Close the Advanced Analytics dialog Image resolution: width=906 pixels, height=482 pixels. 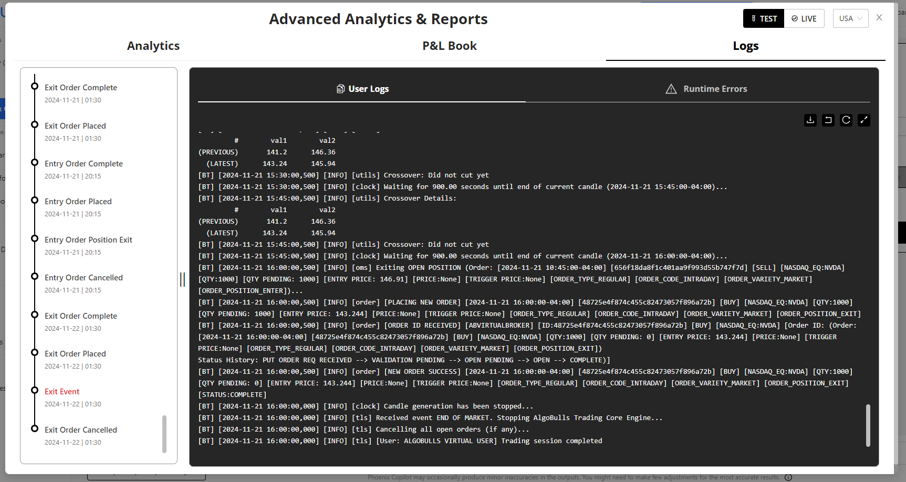coord(879,18)
